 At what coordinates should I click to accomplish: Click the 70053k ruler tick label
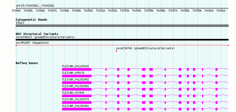coord(124,11)
